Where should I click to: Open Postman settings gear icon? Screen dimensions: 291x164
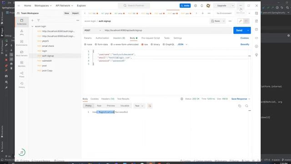click(x=196, y=5)
